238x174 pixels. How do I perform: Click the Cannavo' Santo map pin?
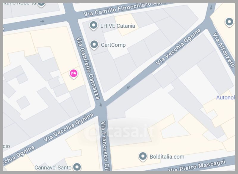77,167
